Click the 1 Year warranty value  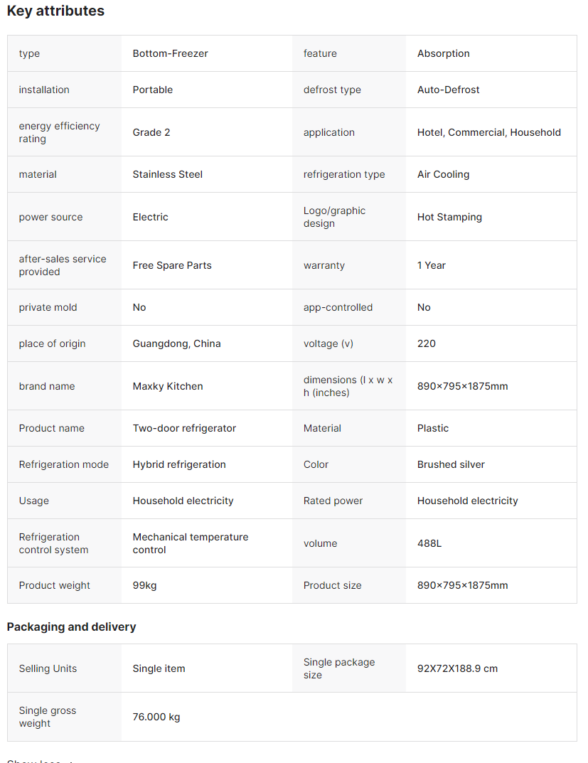[x=432, y=265]
